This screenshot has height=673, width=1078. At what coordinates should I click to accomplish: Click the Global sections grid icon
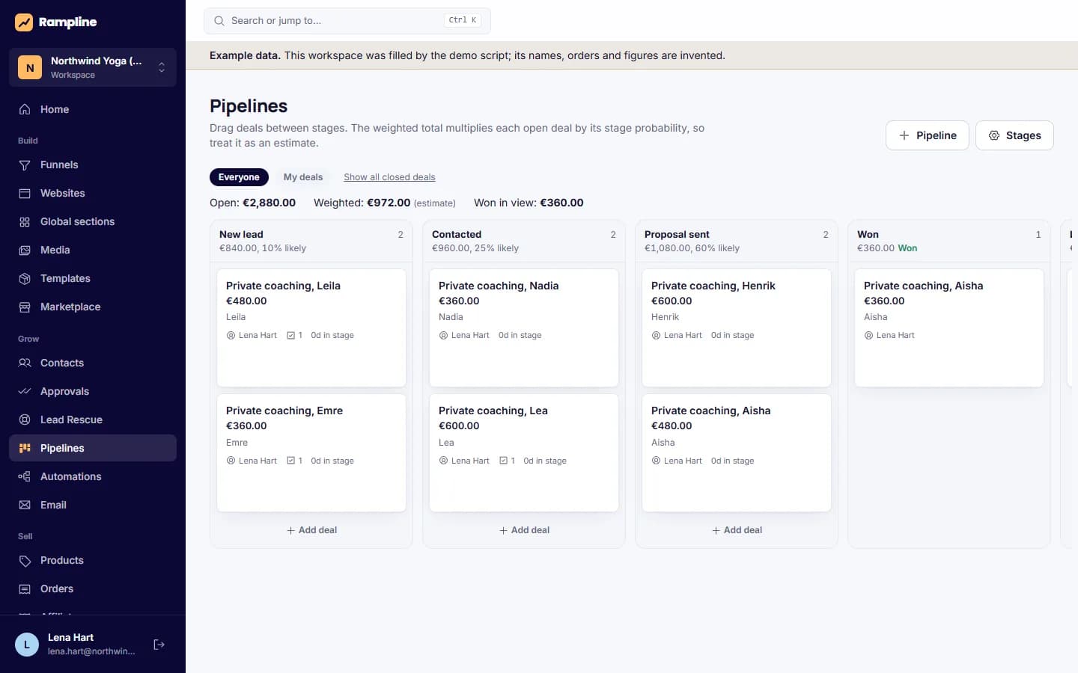25,221
